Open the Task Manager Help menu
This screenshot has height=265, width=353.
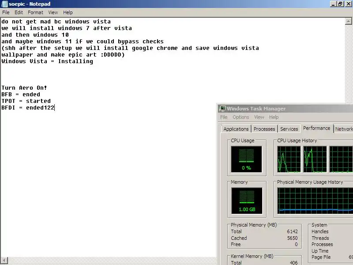tap(274, 117)
